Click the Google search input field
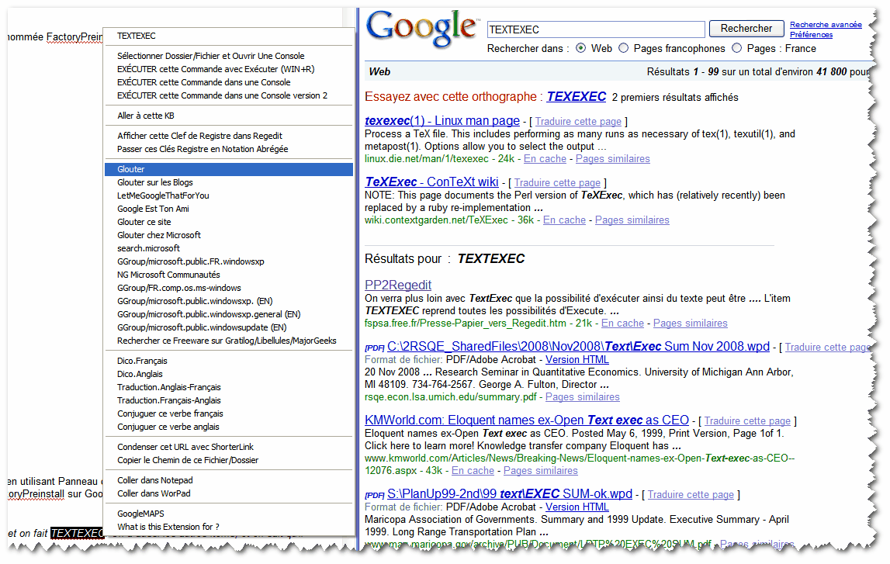 click(x=596, y=29)
